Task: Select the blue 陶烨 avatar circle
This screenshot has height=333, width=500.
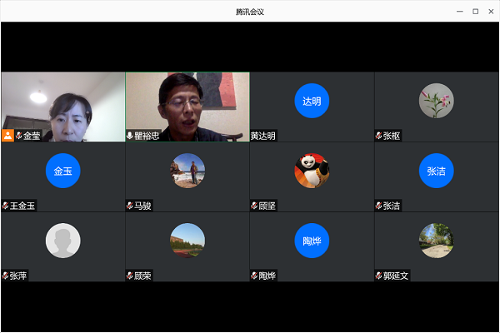Action: click(312, 241)
